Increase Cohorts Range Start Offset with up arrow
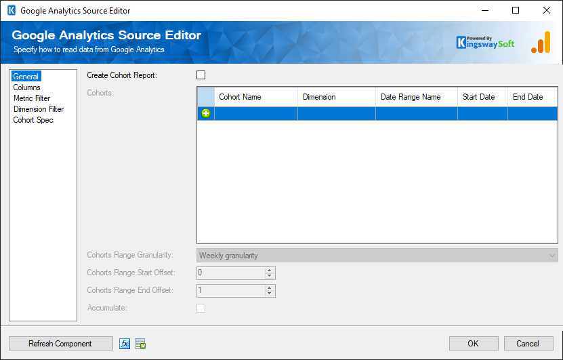Image resolution: width=563 pixels, height=360 pixels. (269, 271)
